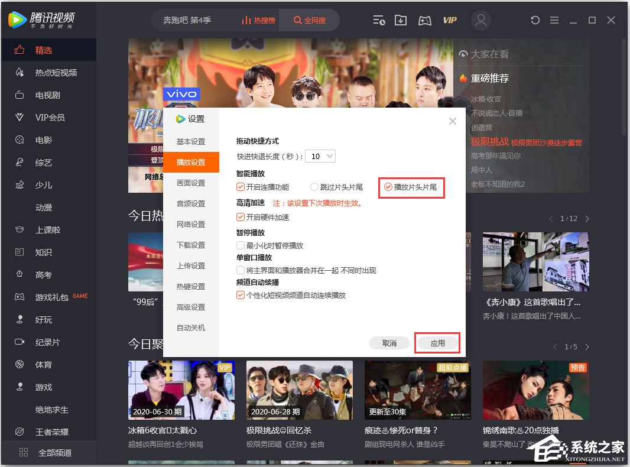Click the game controller icon in top bar
The image size is (630, 467).
click(x=426, y=20)
